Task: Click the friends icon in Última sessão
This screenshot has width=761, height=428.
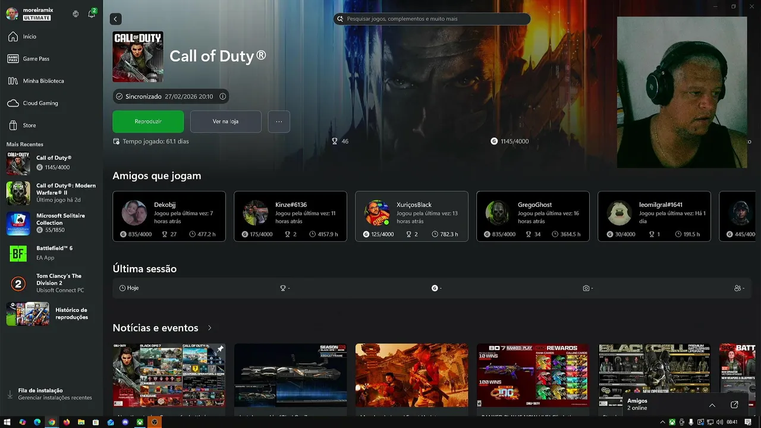Action: click(738, 288)
